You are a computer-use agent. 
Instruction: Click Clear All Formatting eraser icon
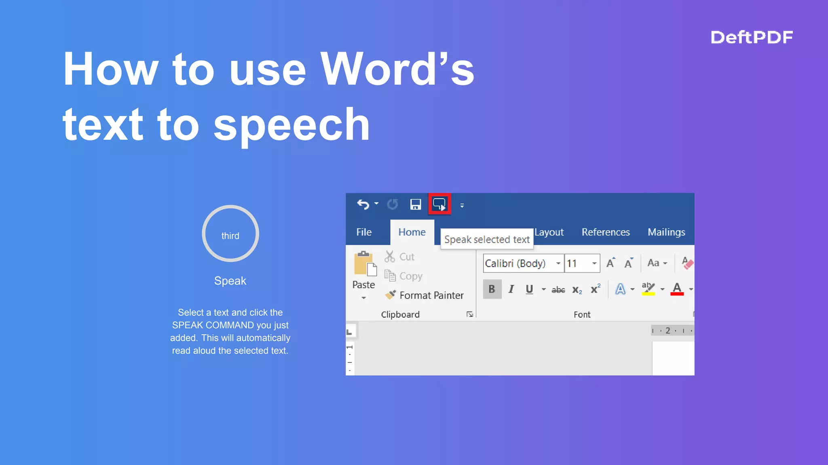(687, 263)
